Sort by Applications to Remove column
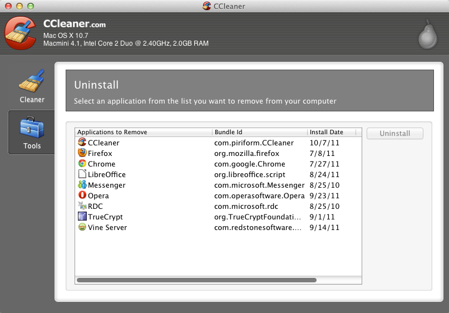 coord(144,133)
